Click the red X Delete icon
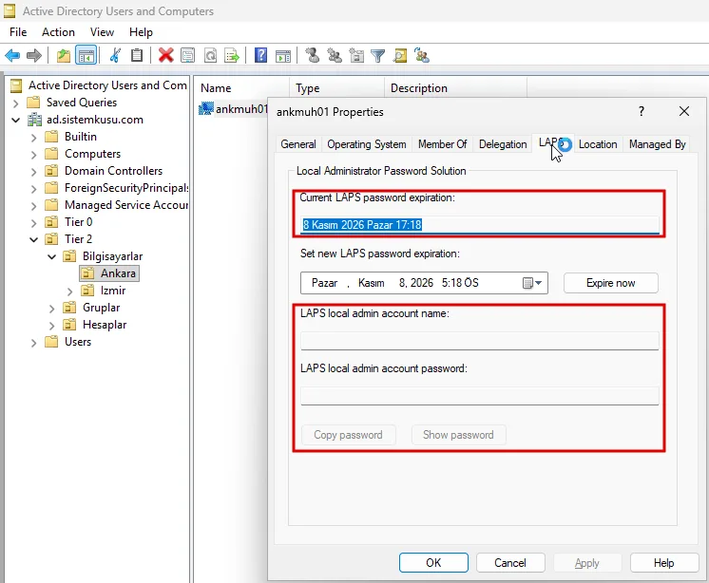Screen dimensions: 709x583 click(x=166, y=55)
